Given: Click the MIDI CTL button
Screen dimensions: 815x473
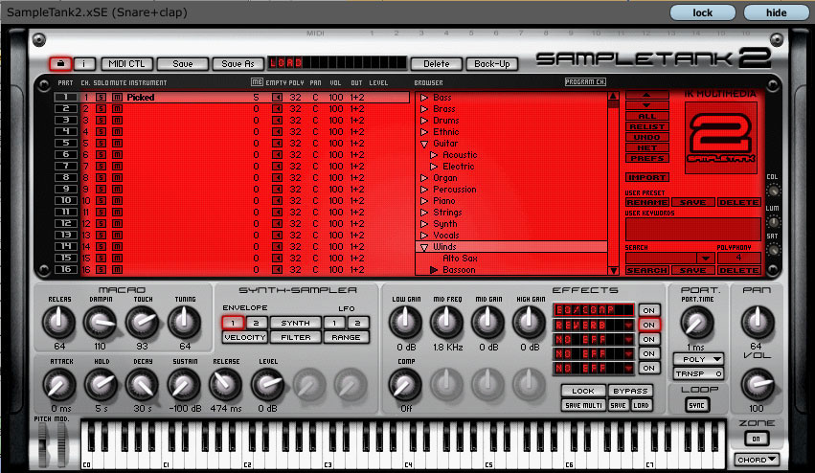Looking at the screenshot, I should (126, 63).
